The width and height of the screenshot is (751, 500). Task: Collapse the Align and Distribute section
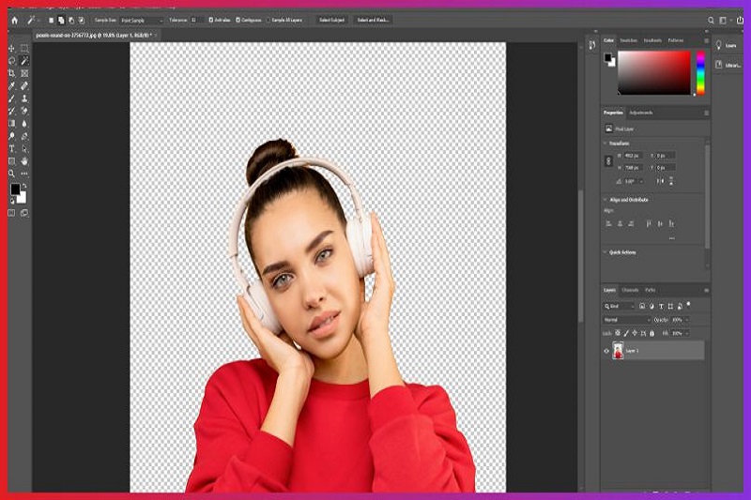click(x=605, y=200)
